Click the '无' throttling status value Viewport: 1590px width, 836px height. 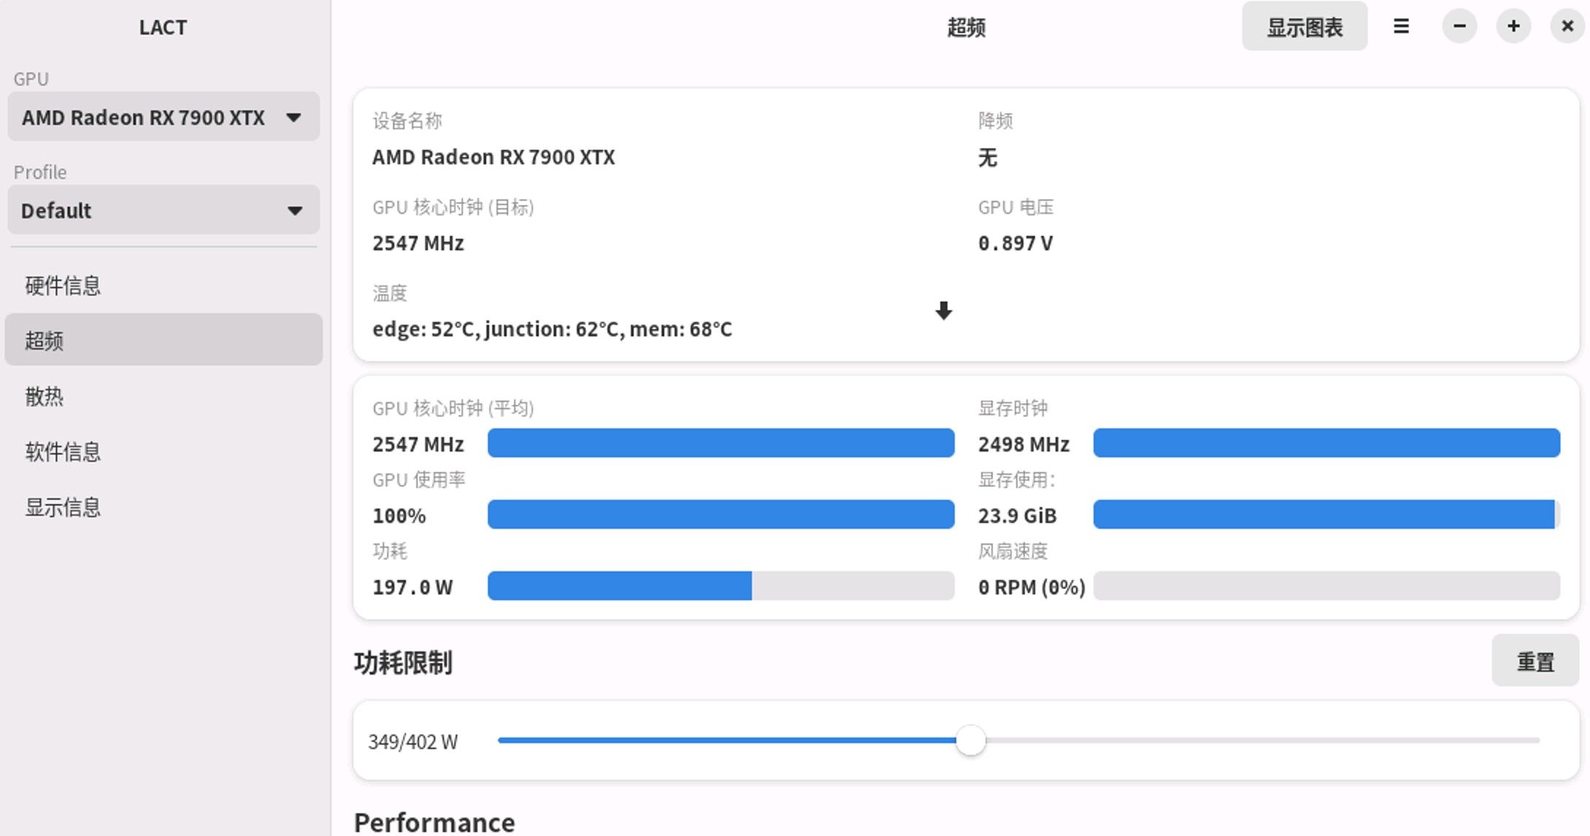point(988,158)
